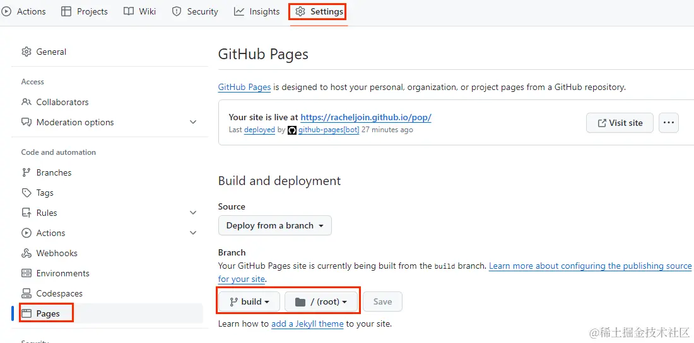Go to the Wiki tab

point(140,11)
